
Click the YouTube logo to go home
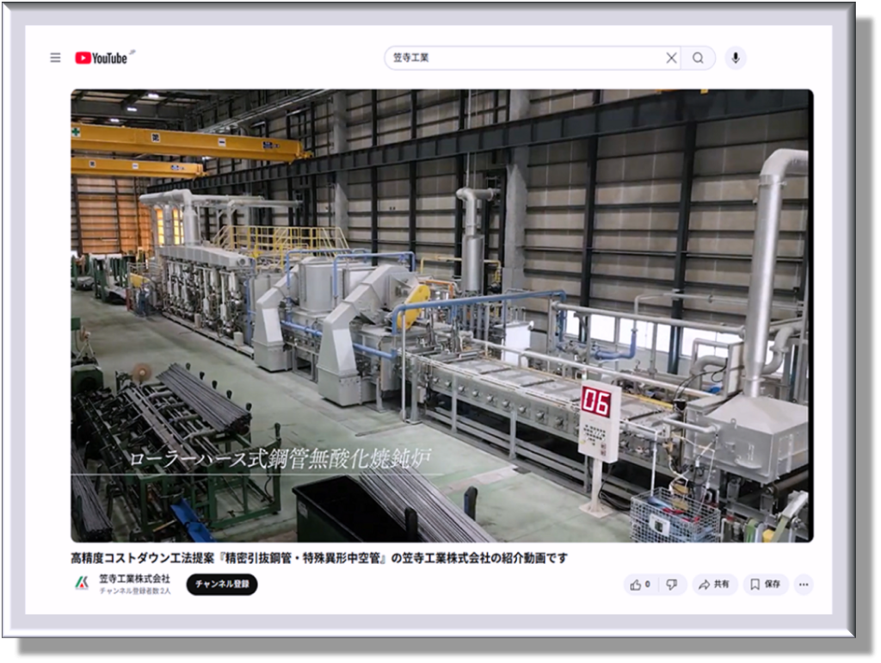coord(102,58)
